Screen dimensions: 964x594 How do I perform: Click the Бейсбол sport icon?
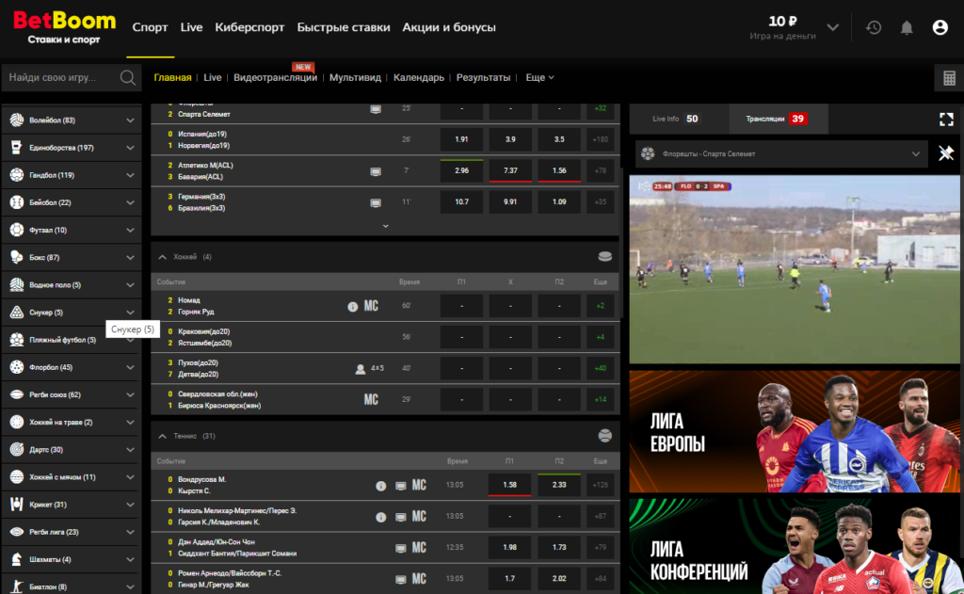click(x=17, y=202)
